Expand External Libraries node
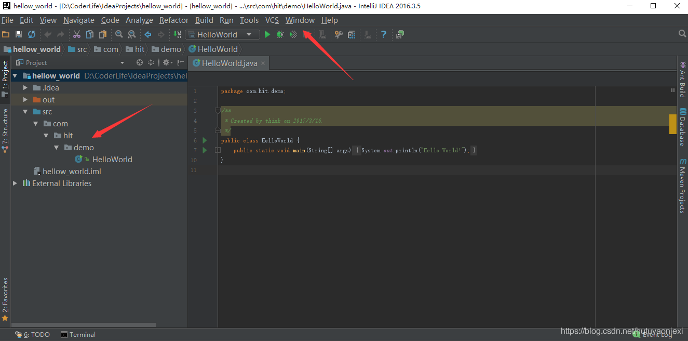This screenshot has width=688, height=341. [x=15, y=183]
